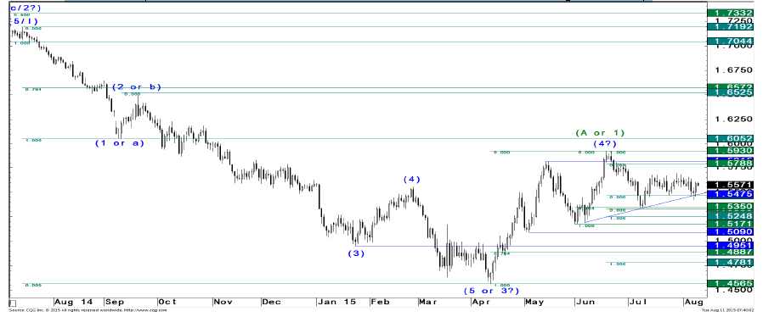Click the 'Aug 14' time axis label

tap(73, 302)
